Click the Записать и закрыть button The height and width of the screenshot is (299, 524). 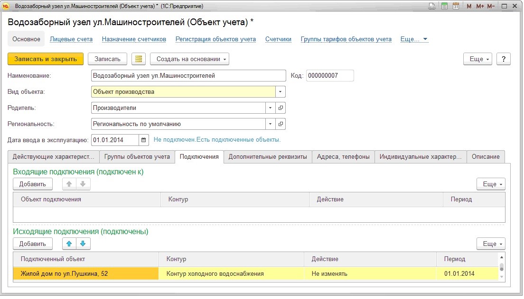click(46, 59)
